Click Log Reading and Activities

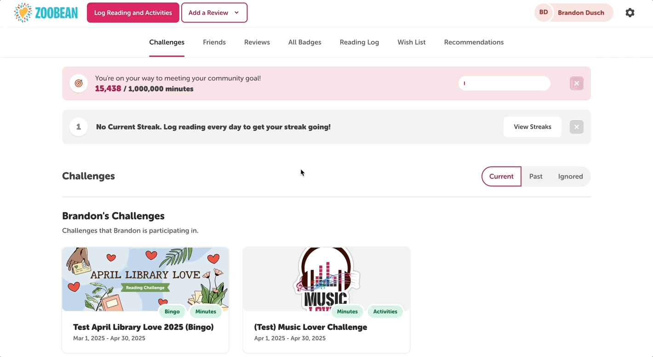click(x=133, y=12)
